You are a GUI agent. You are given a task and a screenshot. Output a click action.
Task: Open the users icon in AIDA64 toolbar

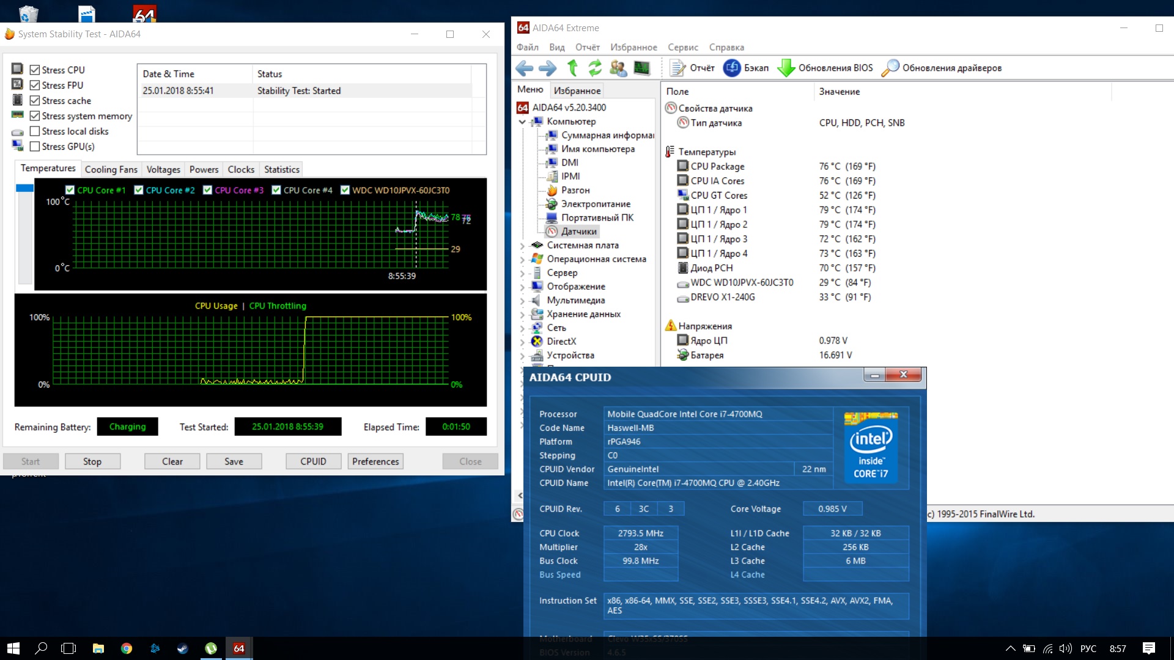(x=618, y=68)
